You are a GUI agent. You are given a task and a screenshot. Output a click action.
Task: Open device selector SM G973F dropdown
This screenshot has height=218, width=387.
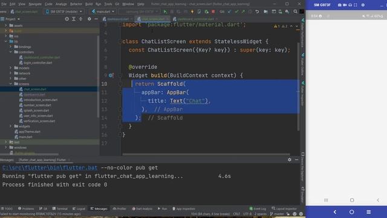(64, 12)
